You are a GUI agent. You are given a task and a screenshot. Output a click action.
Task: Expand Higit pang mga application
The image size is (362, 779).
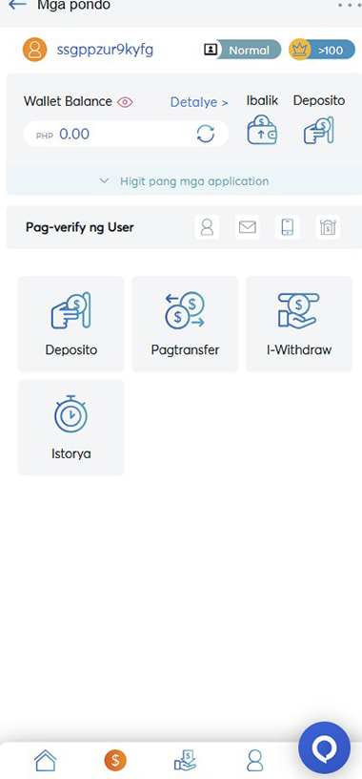pos(185,181)
